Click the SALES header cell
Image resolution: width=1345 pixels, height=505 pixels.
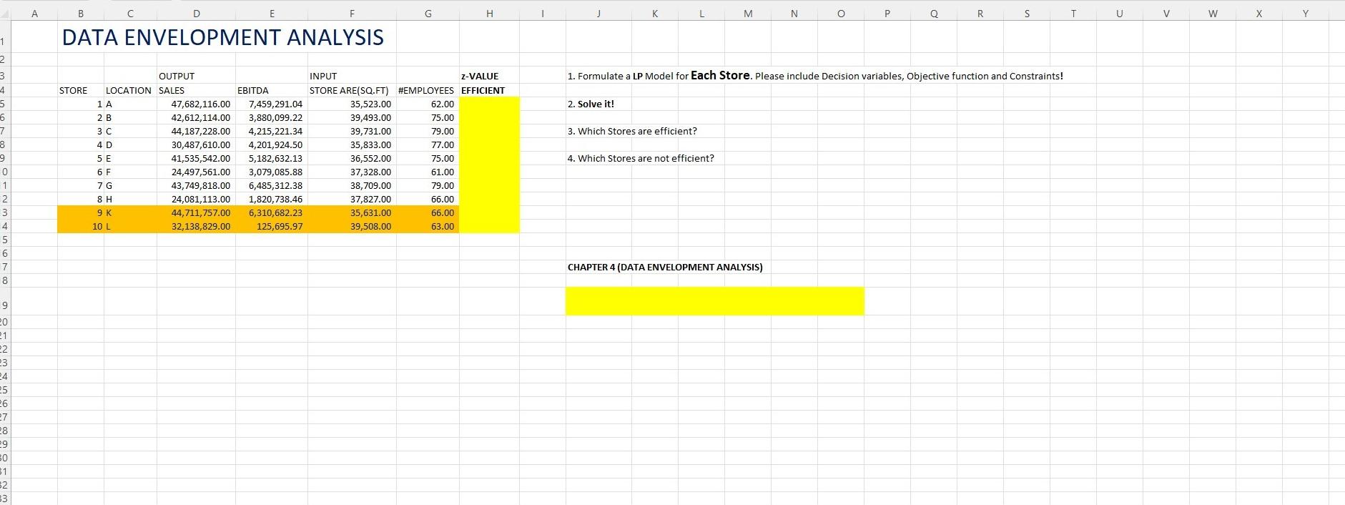pyautogui.click(x=172, y=90)
